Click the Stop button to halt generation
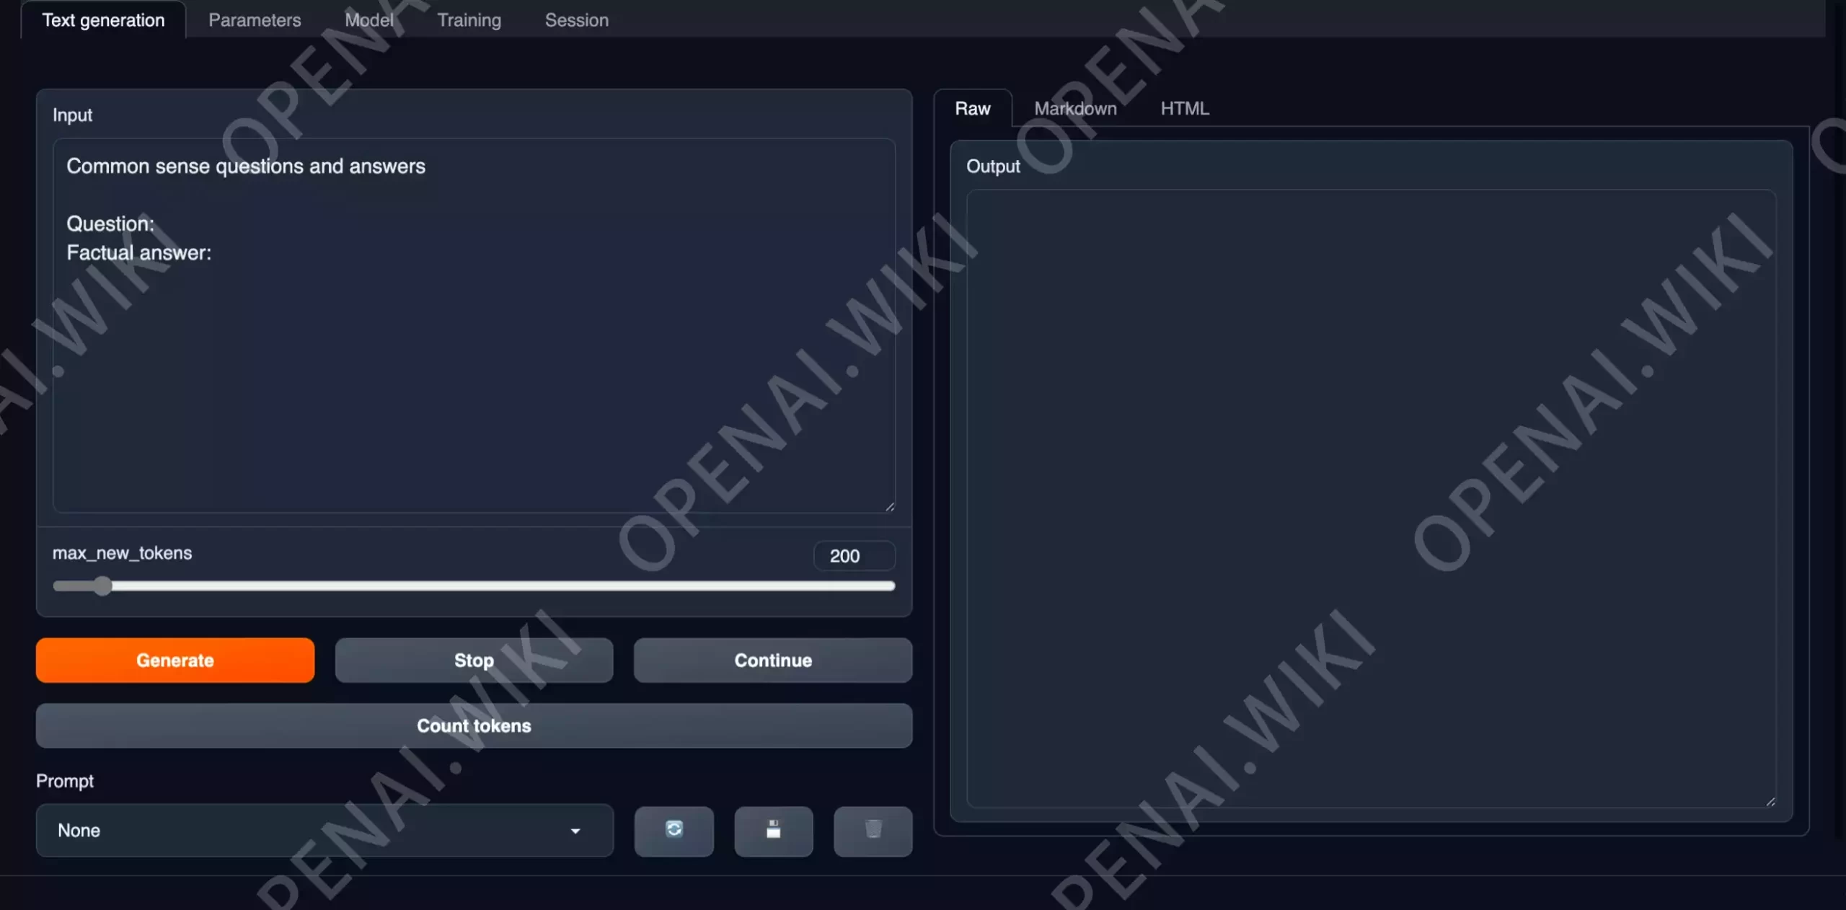 point(473,661)
